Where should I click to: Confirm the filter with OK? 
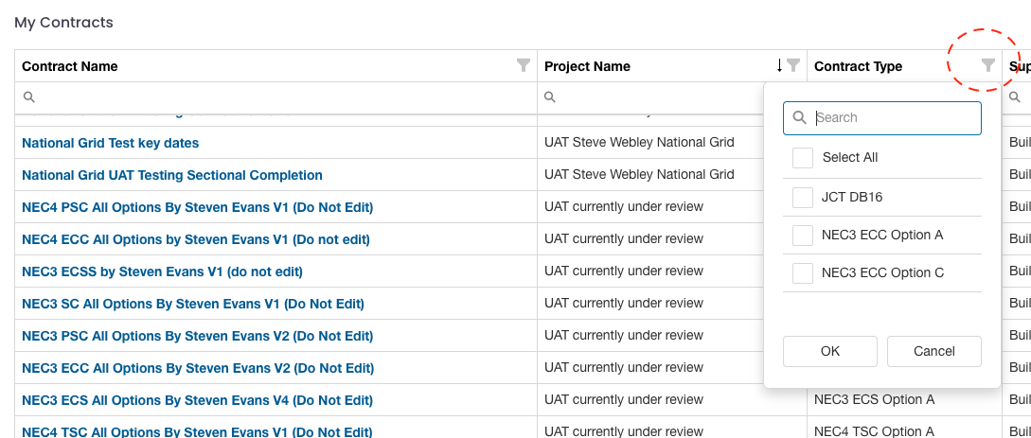(829, 351)
